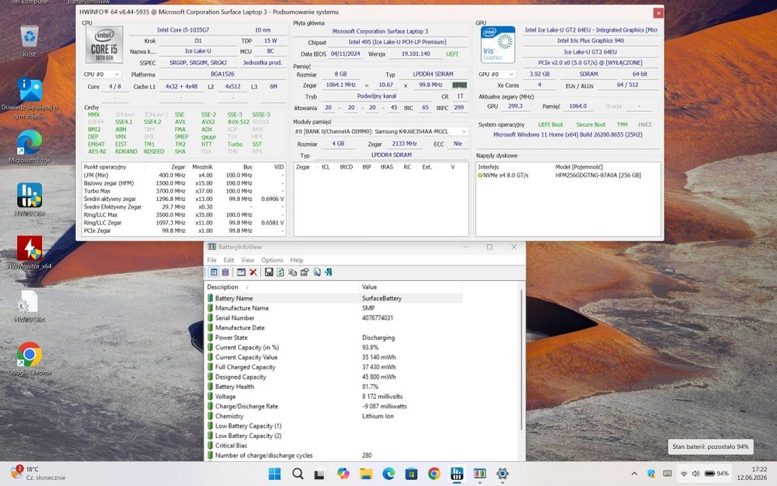
Task: Open Google Chrome from the taskbar
Action: (434, 474)
